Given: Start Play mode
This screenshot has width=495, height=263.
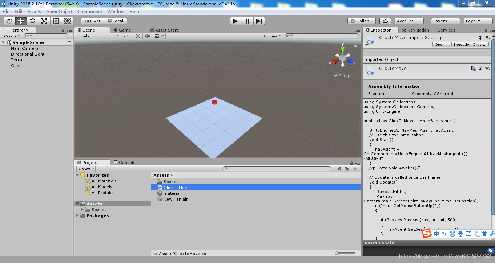Looking at the screenshot, I should point(236,21).
